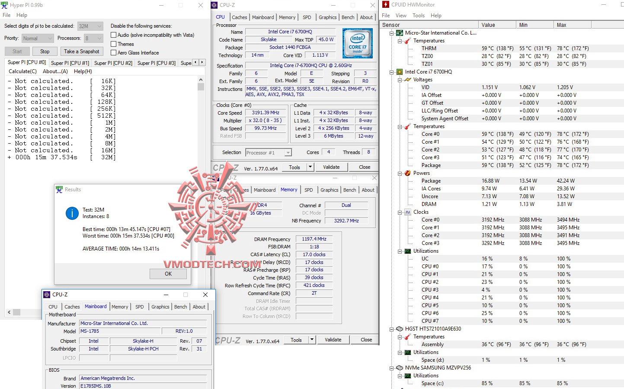624x389 pixels.
Task: Click the Utilizations icon under Intel Core i7
Action: click(407, 251)
